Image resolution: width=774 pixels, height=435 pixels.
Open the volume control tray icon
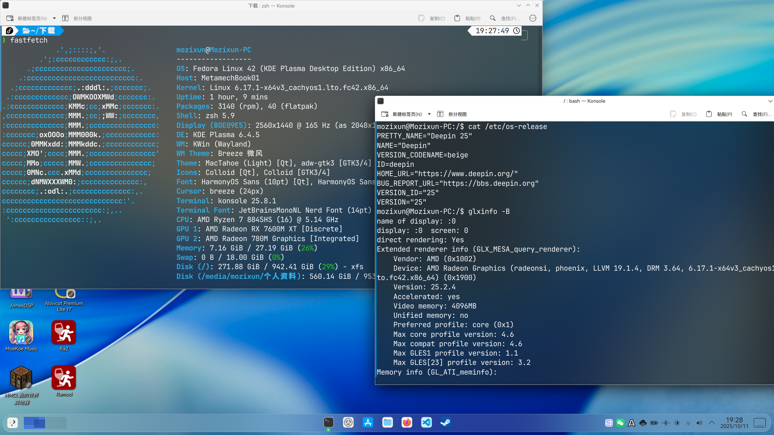click(x=700, y=423)
